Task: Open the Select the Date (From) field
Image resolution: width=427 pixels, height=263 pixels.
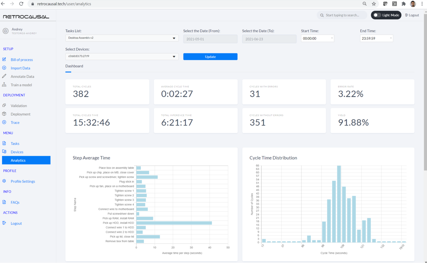Action: point(210,39)
